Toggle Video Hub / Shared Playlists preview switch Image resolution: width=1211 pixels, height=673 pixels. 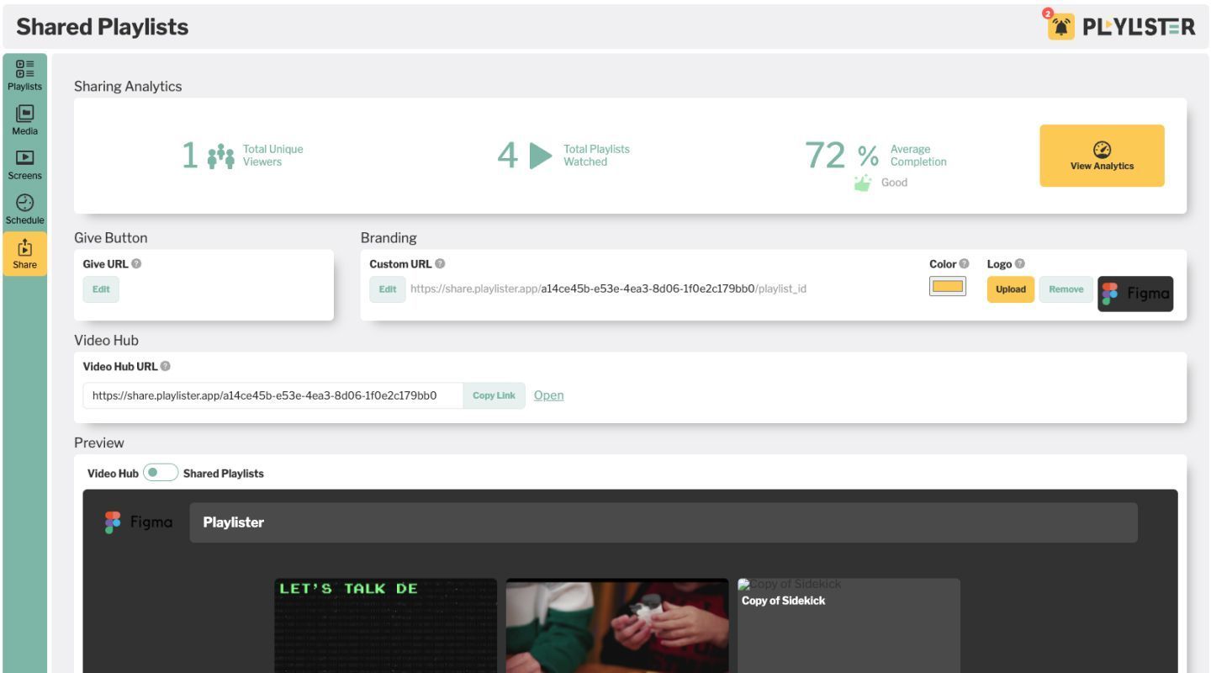coord(161,473)
